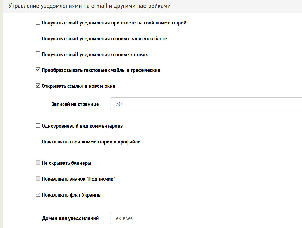
Task: Focus the 'Записей на странице' field showing 30
Action: 205,104
